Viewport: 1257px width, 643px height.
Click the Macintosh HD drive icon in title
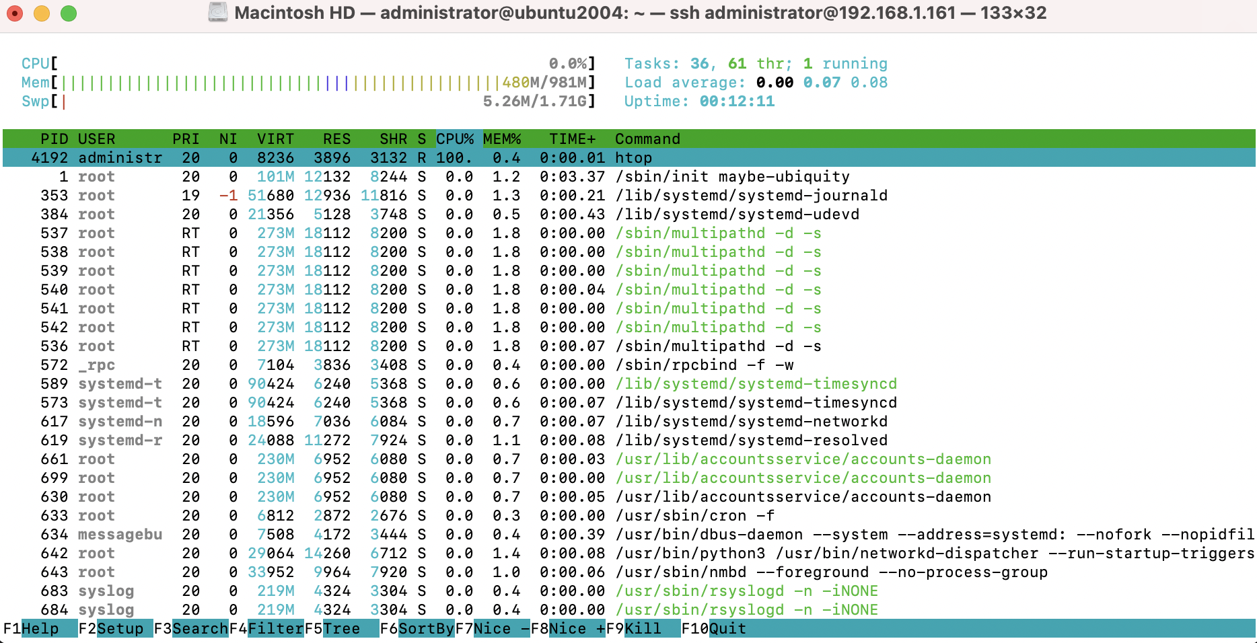(x=218, y=13)
